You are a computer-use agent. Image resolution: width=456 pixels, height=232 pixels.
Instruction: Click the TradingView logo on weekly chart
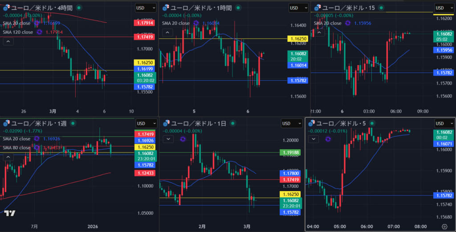pos(9,213)
